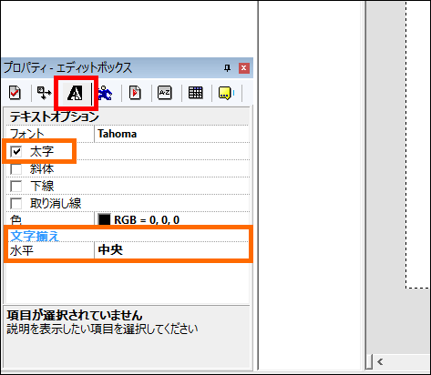
Task: Click the running figure action icon
Action: (x=105, y=93)
